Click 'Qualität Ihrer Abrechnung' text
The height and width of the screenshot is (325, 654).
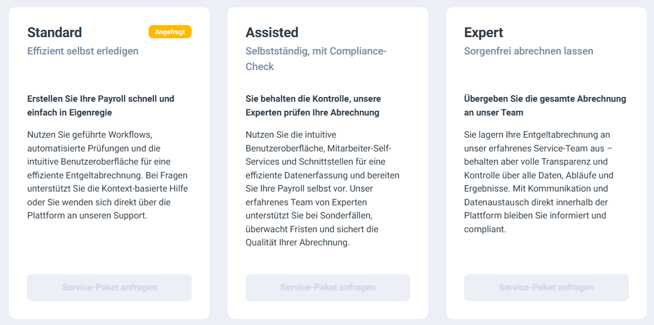pyautogui.click(x=297, y=242)
